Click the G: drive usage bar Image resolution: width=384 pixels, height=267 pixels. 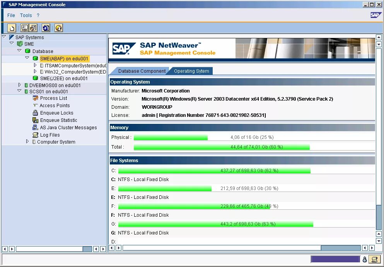pyautogui.click(x=215, y=224)
